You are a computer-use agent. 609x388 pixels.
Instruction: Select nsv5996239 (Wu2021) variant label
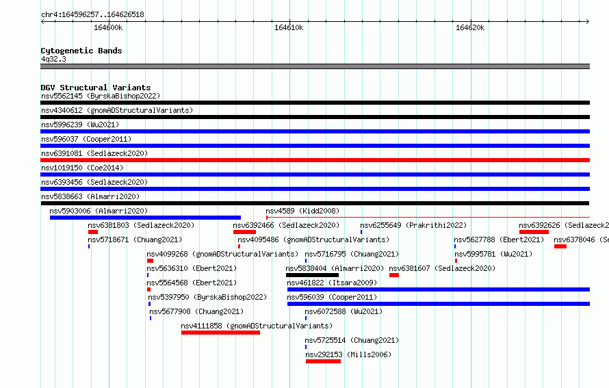click(80, 125)
